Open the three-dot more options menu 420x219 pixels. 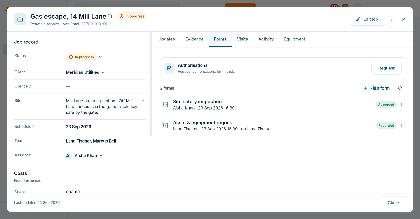pyautogui.click(x=392, y=19)
